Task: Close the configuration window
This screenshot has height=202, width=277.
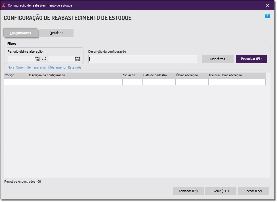Action: (267, 5)
